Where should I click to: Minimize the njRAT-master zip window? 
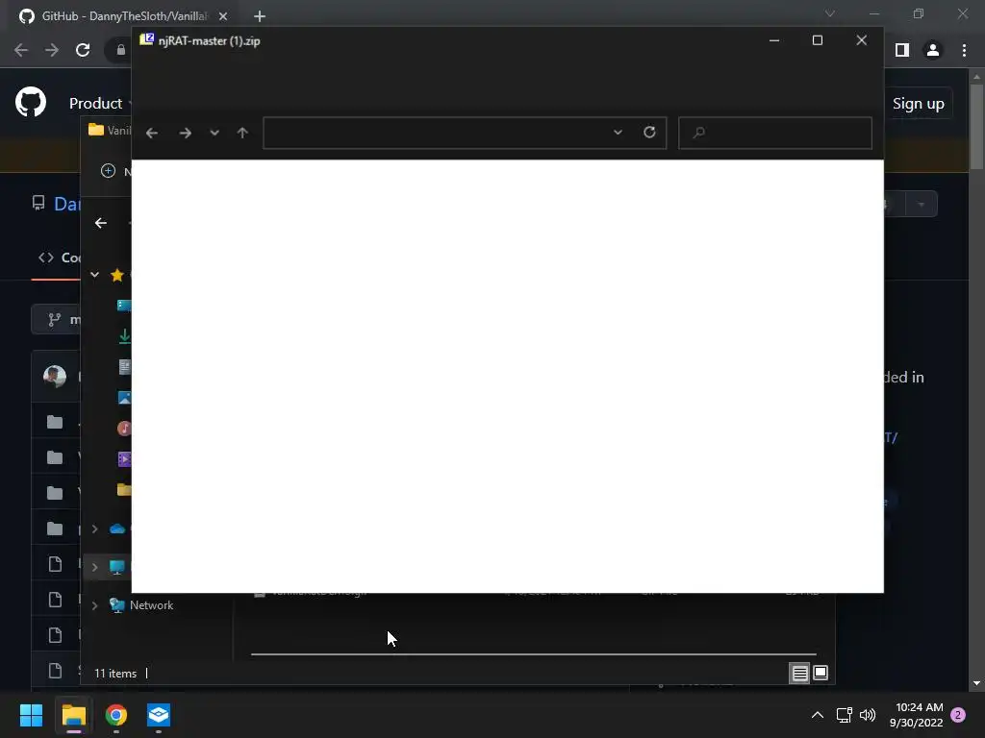pyautogui.click(x=774, y=40)
